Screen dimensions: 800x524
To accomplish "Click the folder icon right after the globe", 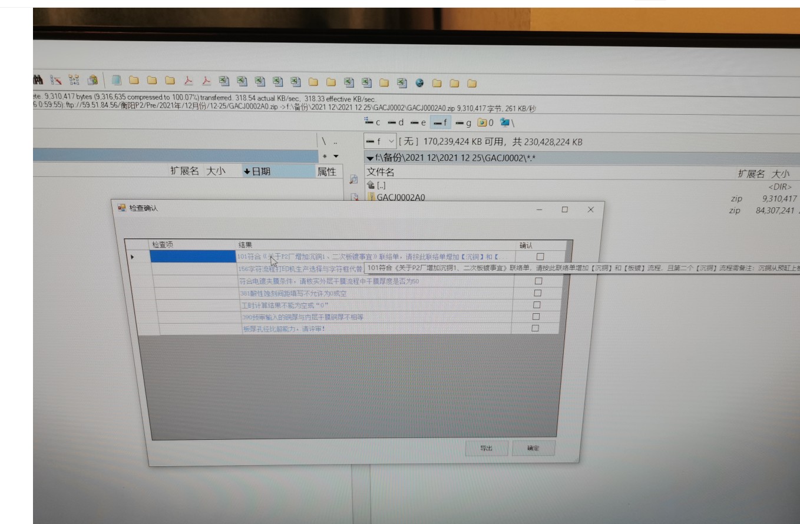I will point(437,83).
